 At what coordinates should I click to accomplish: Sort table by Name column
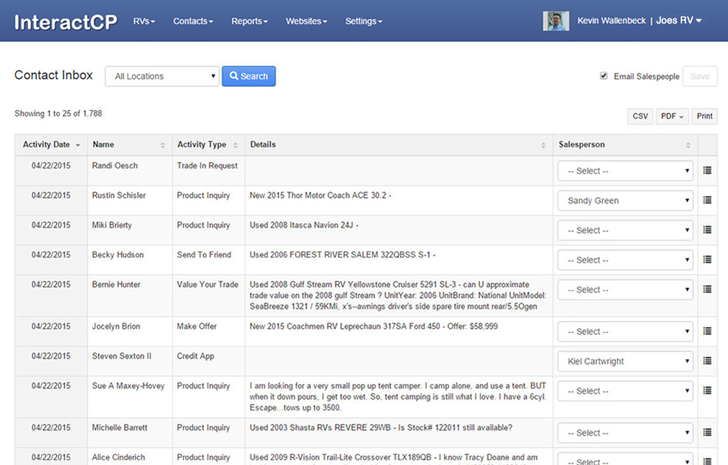[163, 145]
